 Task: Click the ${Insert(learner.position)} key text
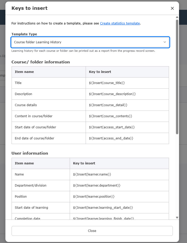pos(94,197)
